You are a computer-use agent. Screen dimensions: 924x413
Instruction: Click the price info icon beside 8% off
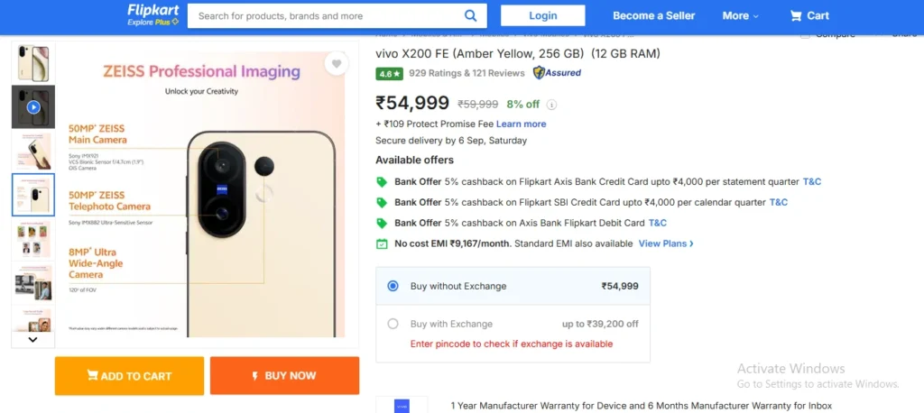click(551, 105)
